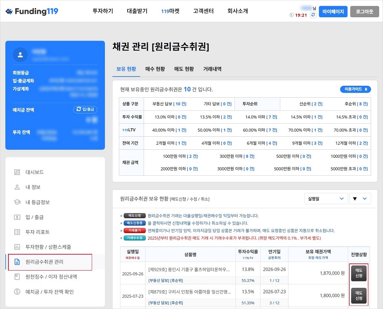
Task: Open product [제879호] 구리시 인창동
Action: click(190, 292)
